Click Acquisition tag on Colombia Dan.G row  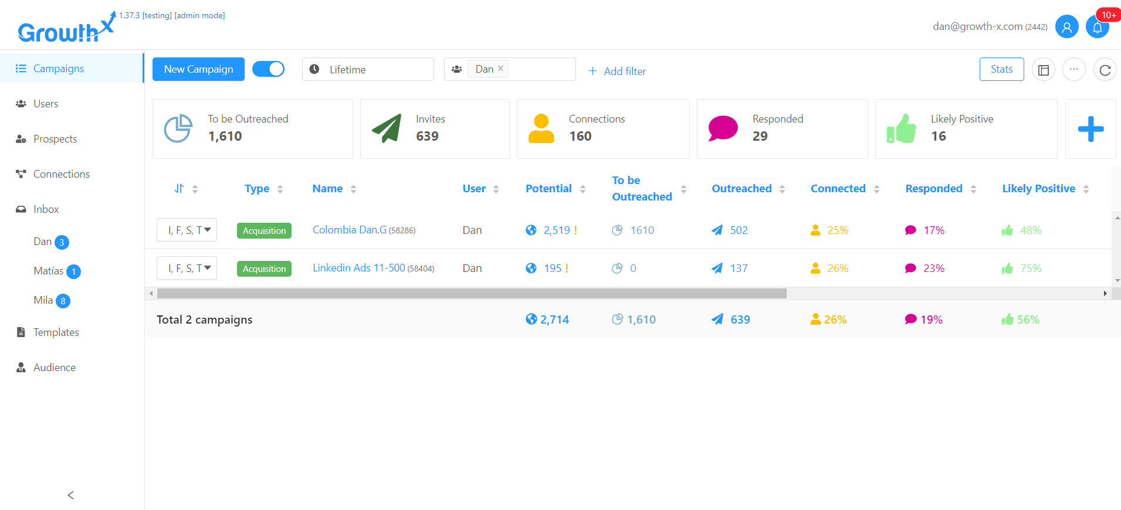click(x=264, y=230)
